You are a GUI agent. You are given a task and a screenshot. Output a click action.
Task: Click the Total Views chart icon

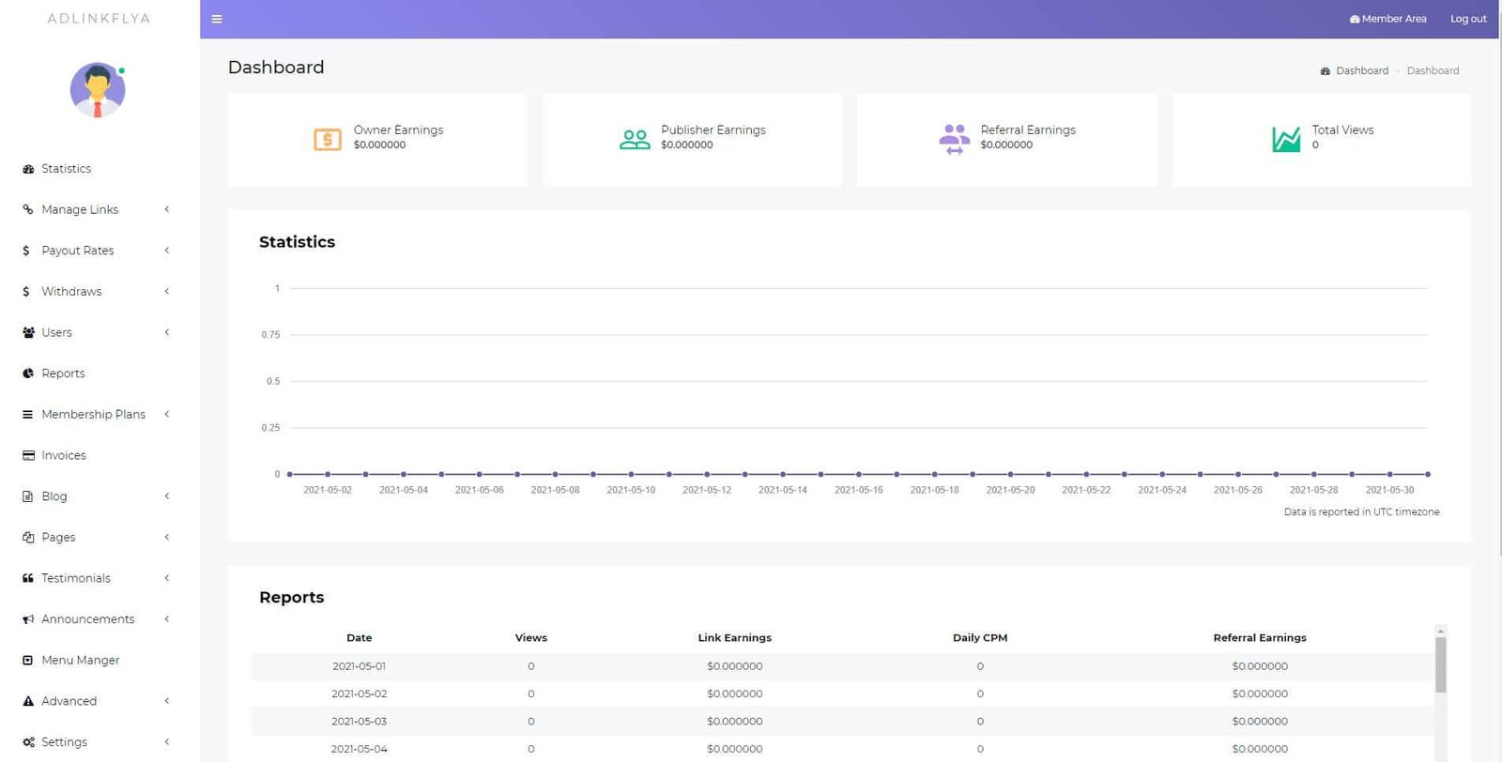(1285, 139)
